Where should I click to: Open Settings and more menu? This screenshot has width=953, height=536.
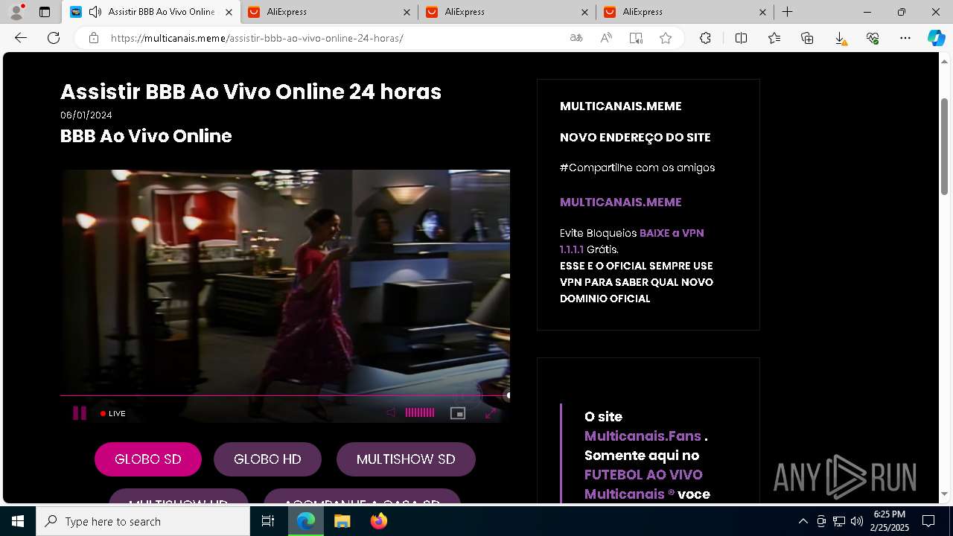click(905, 38)
